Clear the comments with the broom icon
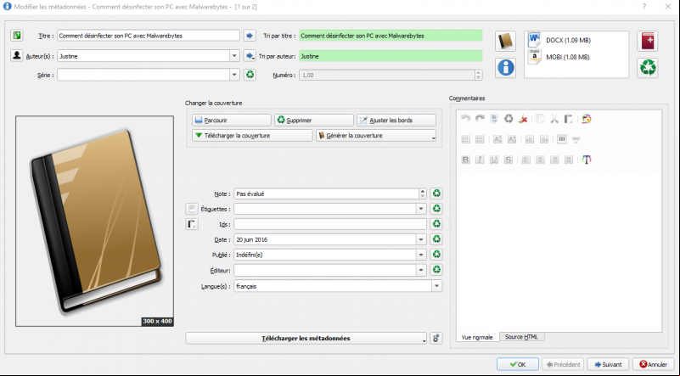Viewport: 680px width, 376px height. tap(523, 119)
